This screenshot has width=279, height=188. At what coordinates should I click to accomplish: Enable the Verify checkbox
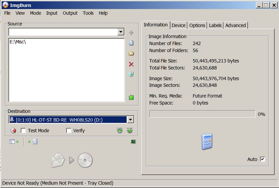click(69, 131)
